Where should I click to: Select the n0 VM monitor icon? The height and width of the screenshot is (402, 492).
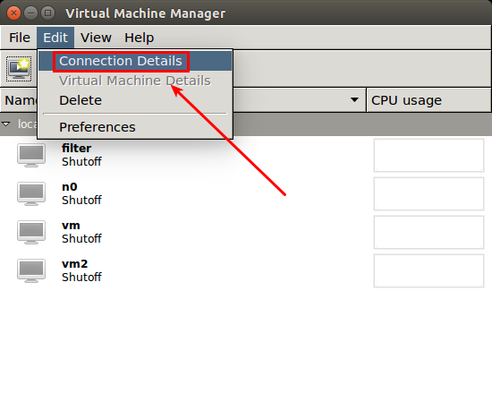[x=31, y=193]
